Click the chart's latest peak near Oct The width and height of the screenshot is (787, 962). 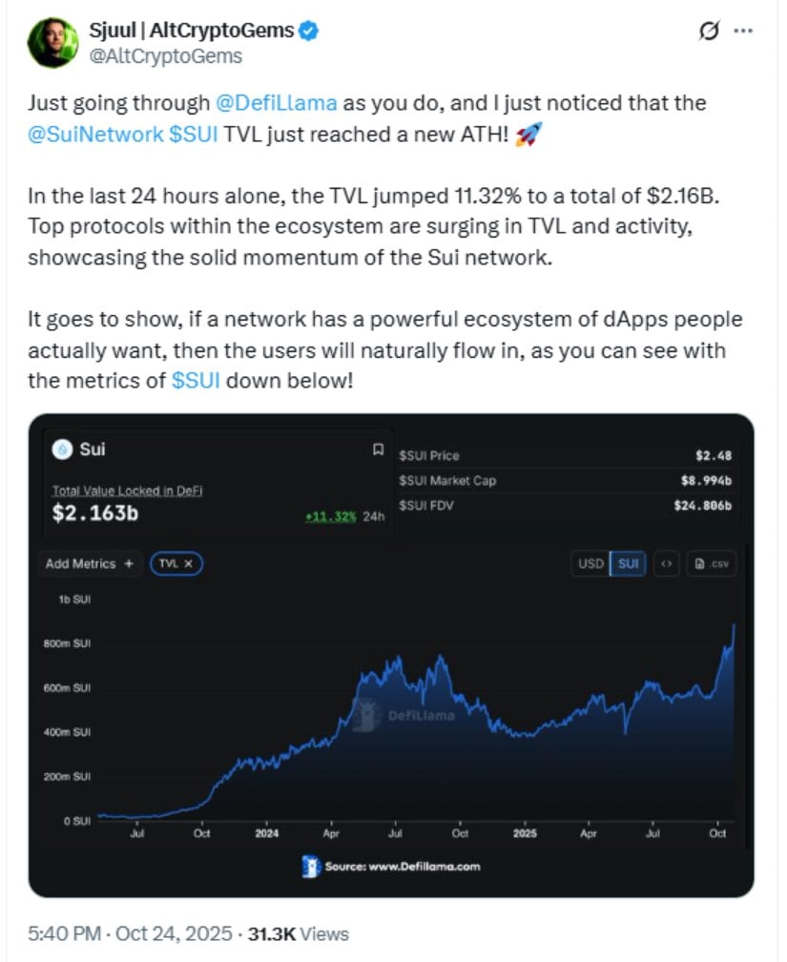734,625
